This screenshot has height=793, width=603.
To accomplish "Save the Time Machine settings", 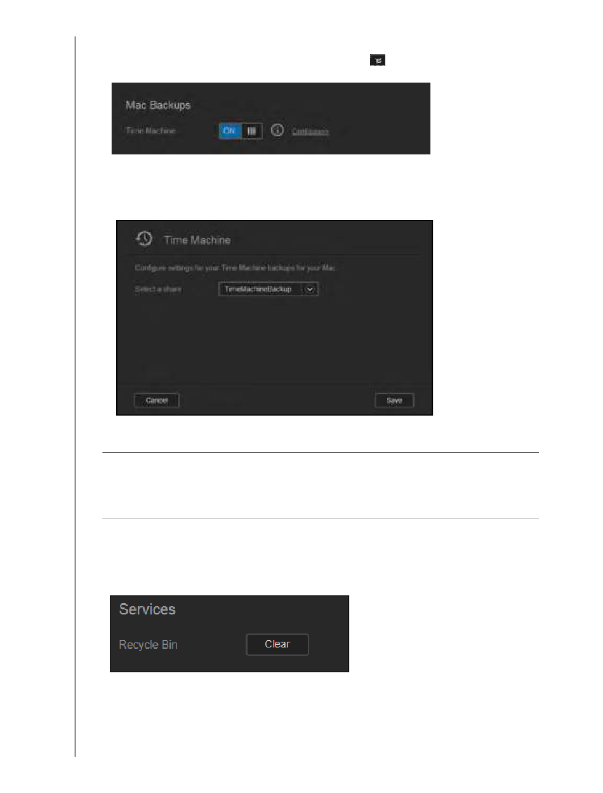I will [x=394, y=400].
